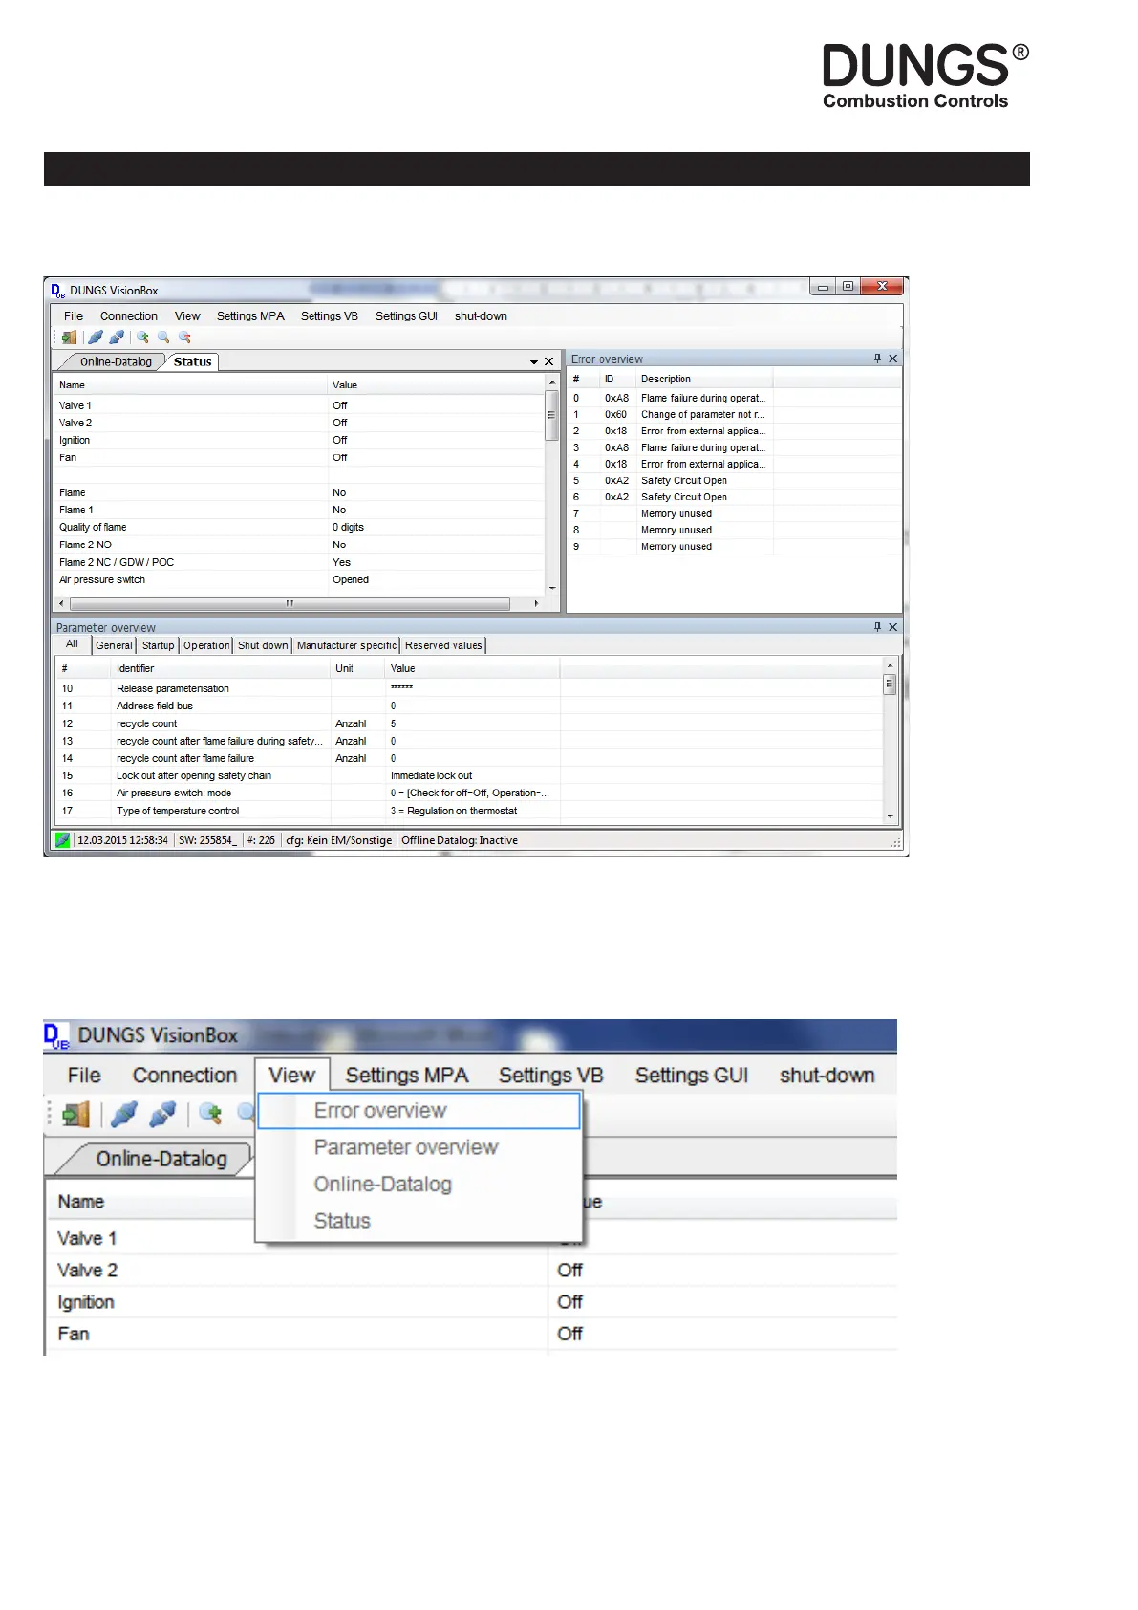Switch to Online-Datalog tab in upper window
Screen dimensions: 1138x1610
tap(116, 362)
